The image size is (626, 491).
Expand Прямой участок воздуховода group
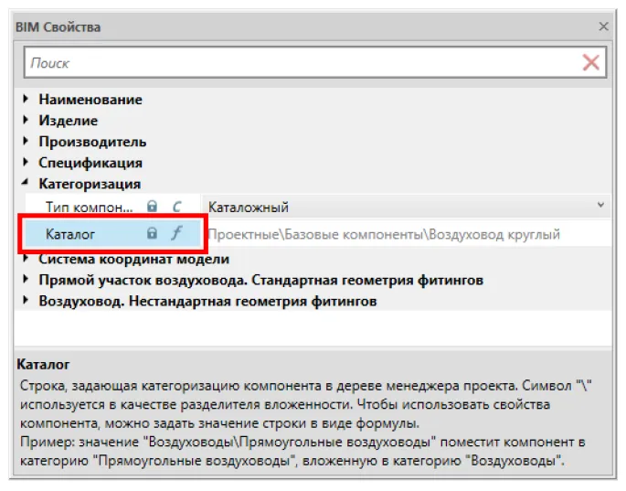point(26,280)
